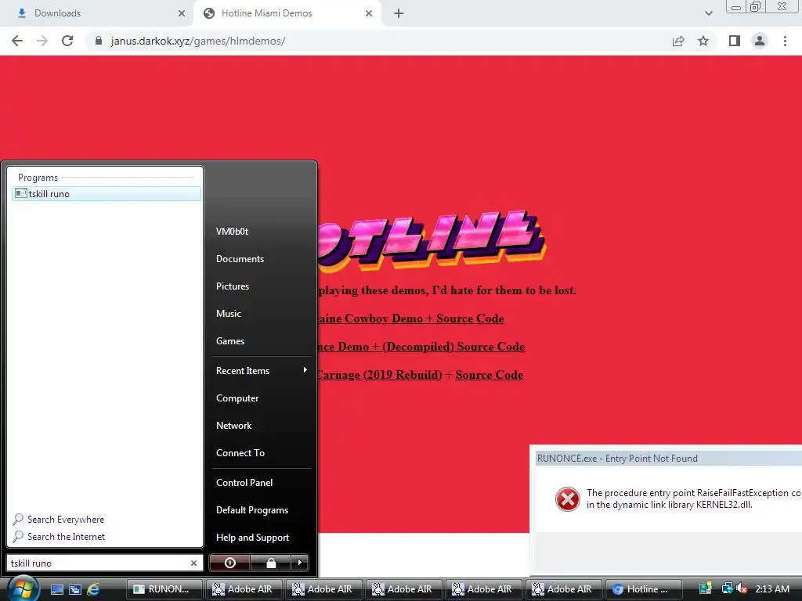Click the green tray icon
The image size is (802, 601).
[706, 589]
